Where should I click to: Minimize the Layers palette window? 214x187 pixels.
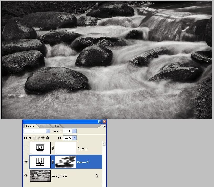point(100,122)
